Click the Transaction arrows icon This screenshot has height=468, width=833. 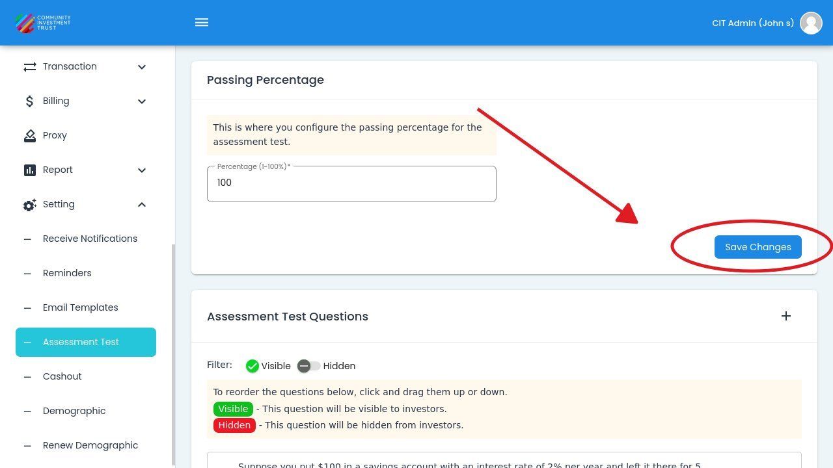(29, 67)
